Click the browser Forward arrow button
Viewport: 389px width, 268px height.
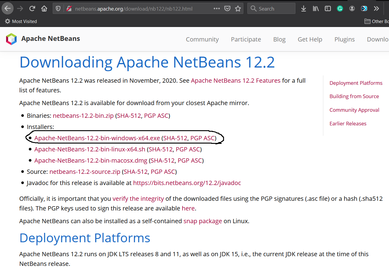[20, 8]
